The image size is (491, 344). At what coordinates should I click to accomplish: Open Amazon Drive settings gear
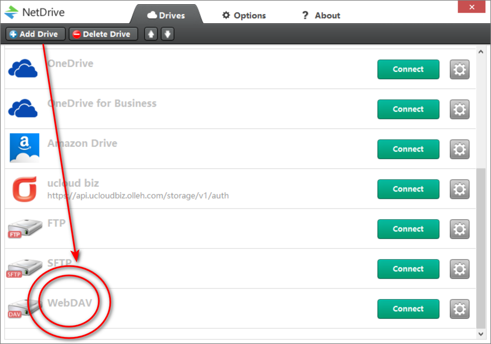pos(460,149)
